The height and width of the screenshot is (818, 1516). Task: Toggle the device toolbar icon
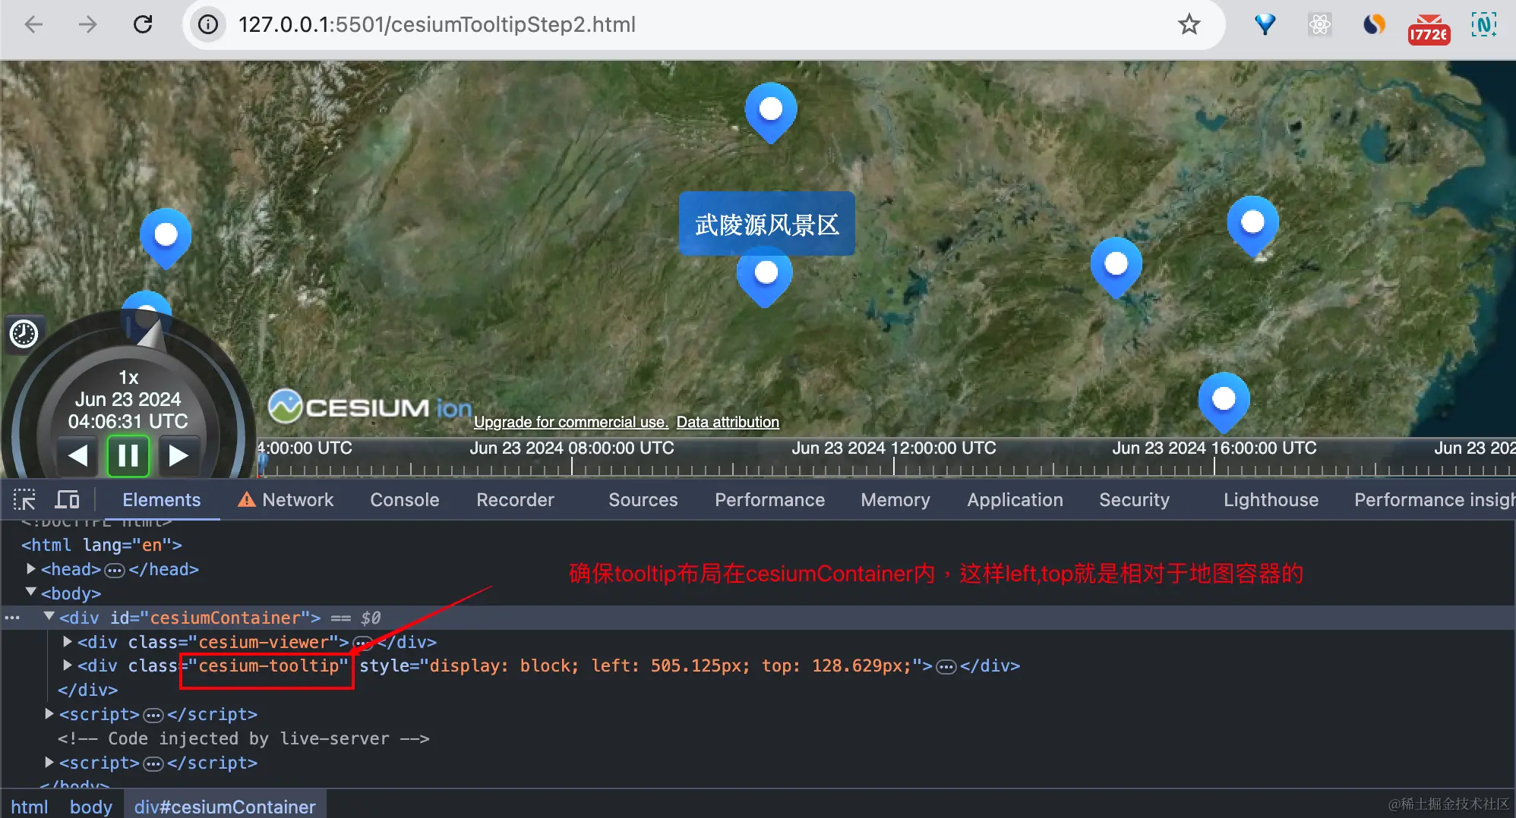67,499
